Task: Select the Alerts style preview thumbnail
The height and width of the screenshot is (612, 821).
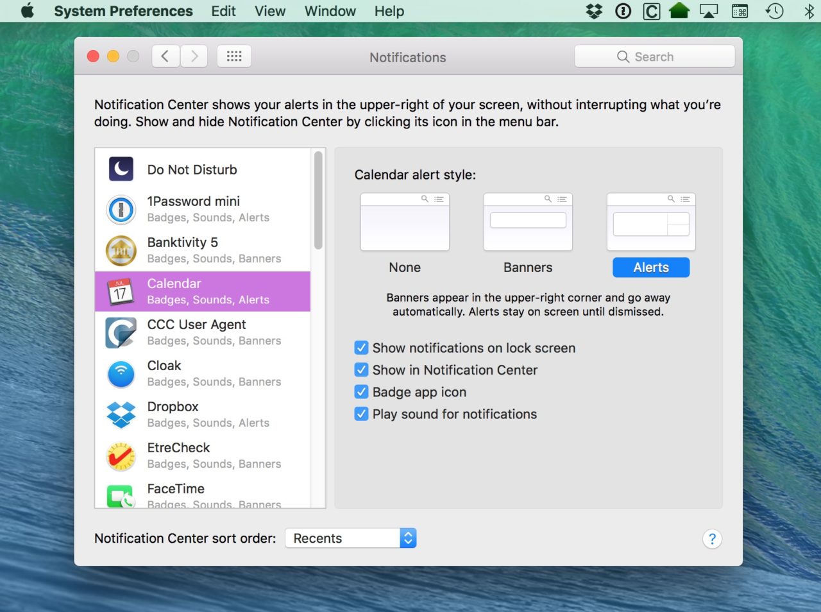Action: coord(651,222)
